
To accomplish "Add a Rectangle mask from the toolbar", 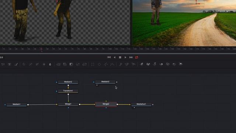I will [93, 64].
